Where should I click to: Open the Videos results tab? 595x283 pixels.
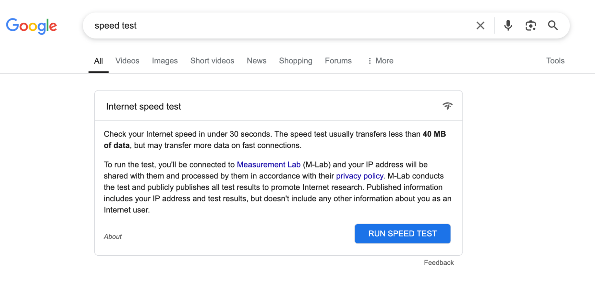point(127,61)
